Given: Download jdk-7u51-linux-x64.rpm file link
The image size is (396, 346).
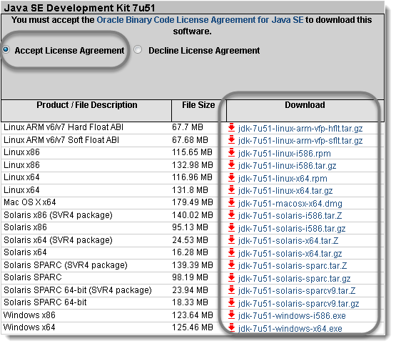Looking at the screenshot, I should click(x=283, y=179).
